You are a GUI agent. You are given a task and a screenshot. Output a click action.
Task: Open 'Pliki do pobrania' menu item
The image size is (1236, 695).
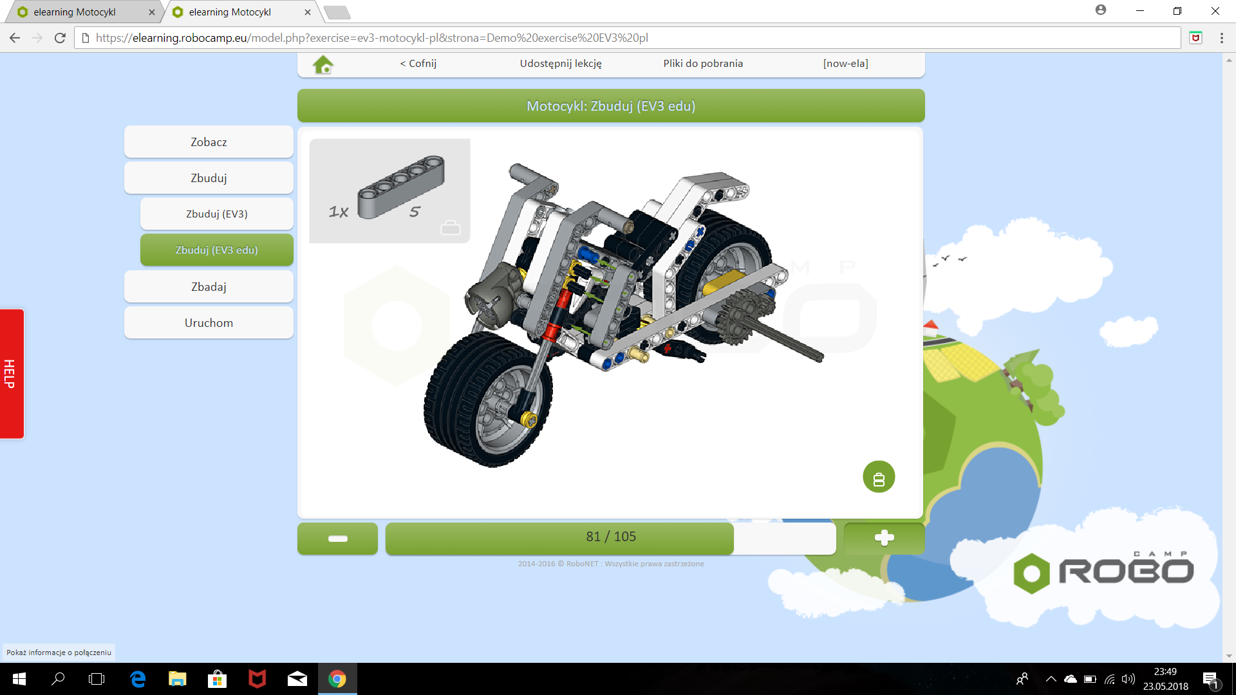(703, 64)
